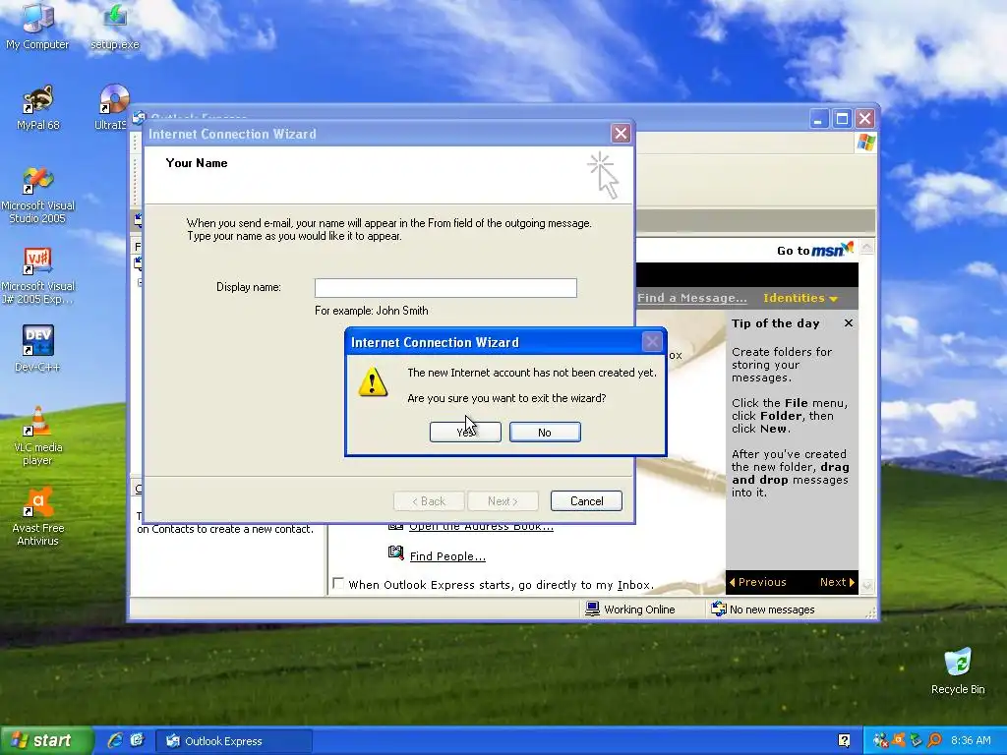Select the VLC media player desktop icon
The image size is (1007, 755).
pyautogui.click(x=38, y=436)
